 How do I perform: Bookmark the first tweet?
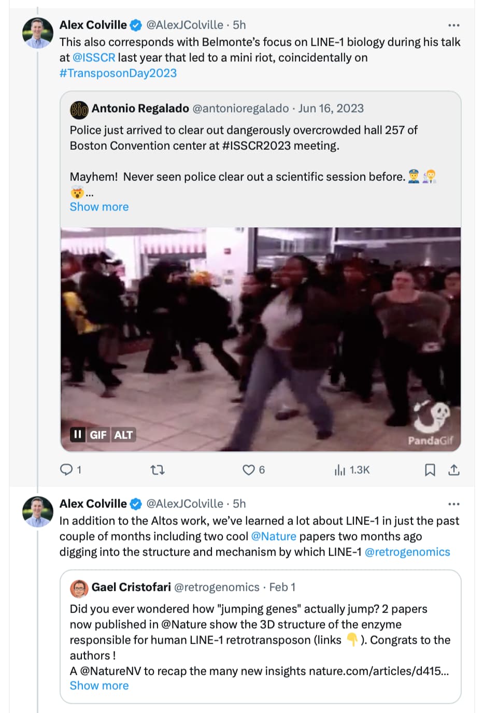pos(430,469)
